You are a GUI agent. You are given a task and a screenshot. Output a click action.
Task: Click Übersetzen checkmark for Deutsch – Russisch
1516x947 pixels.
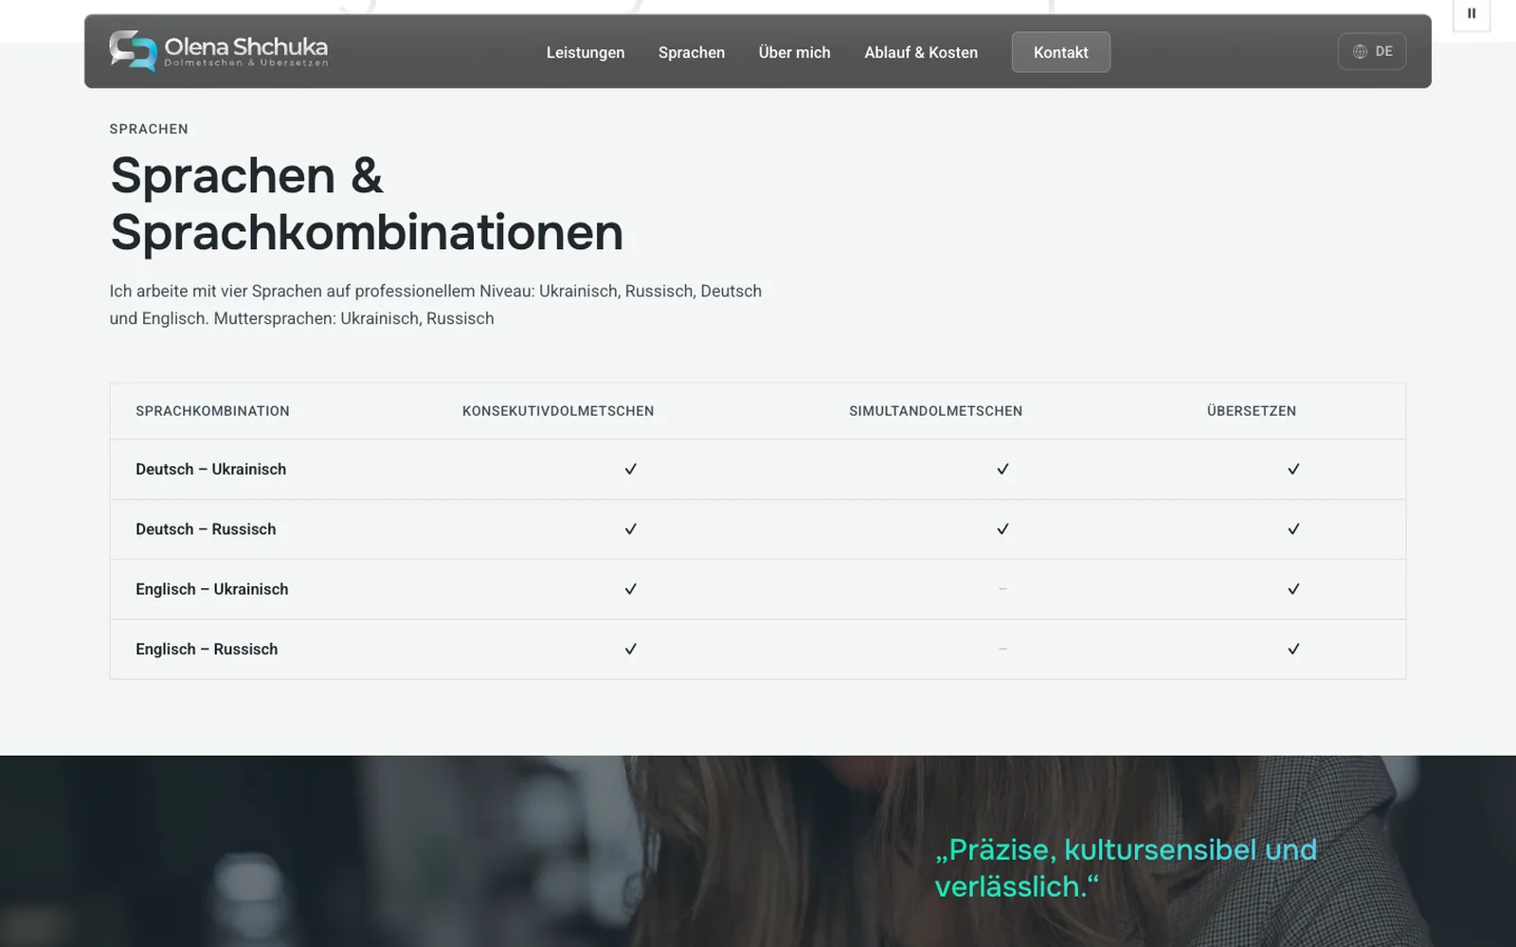click(x=1293, y=528)
